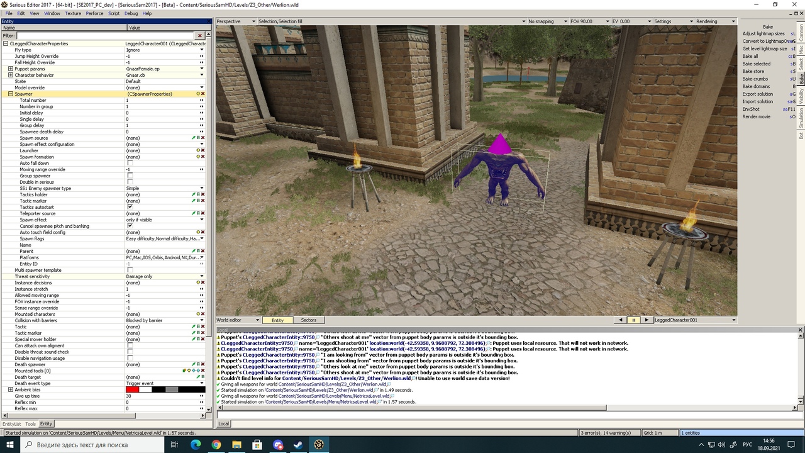The width and height of the screenshot is (805, 453).
Task: Collapse the Spawner property group
Action: [11, 94]
